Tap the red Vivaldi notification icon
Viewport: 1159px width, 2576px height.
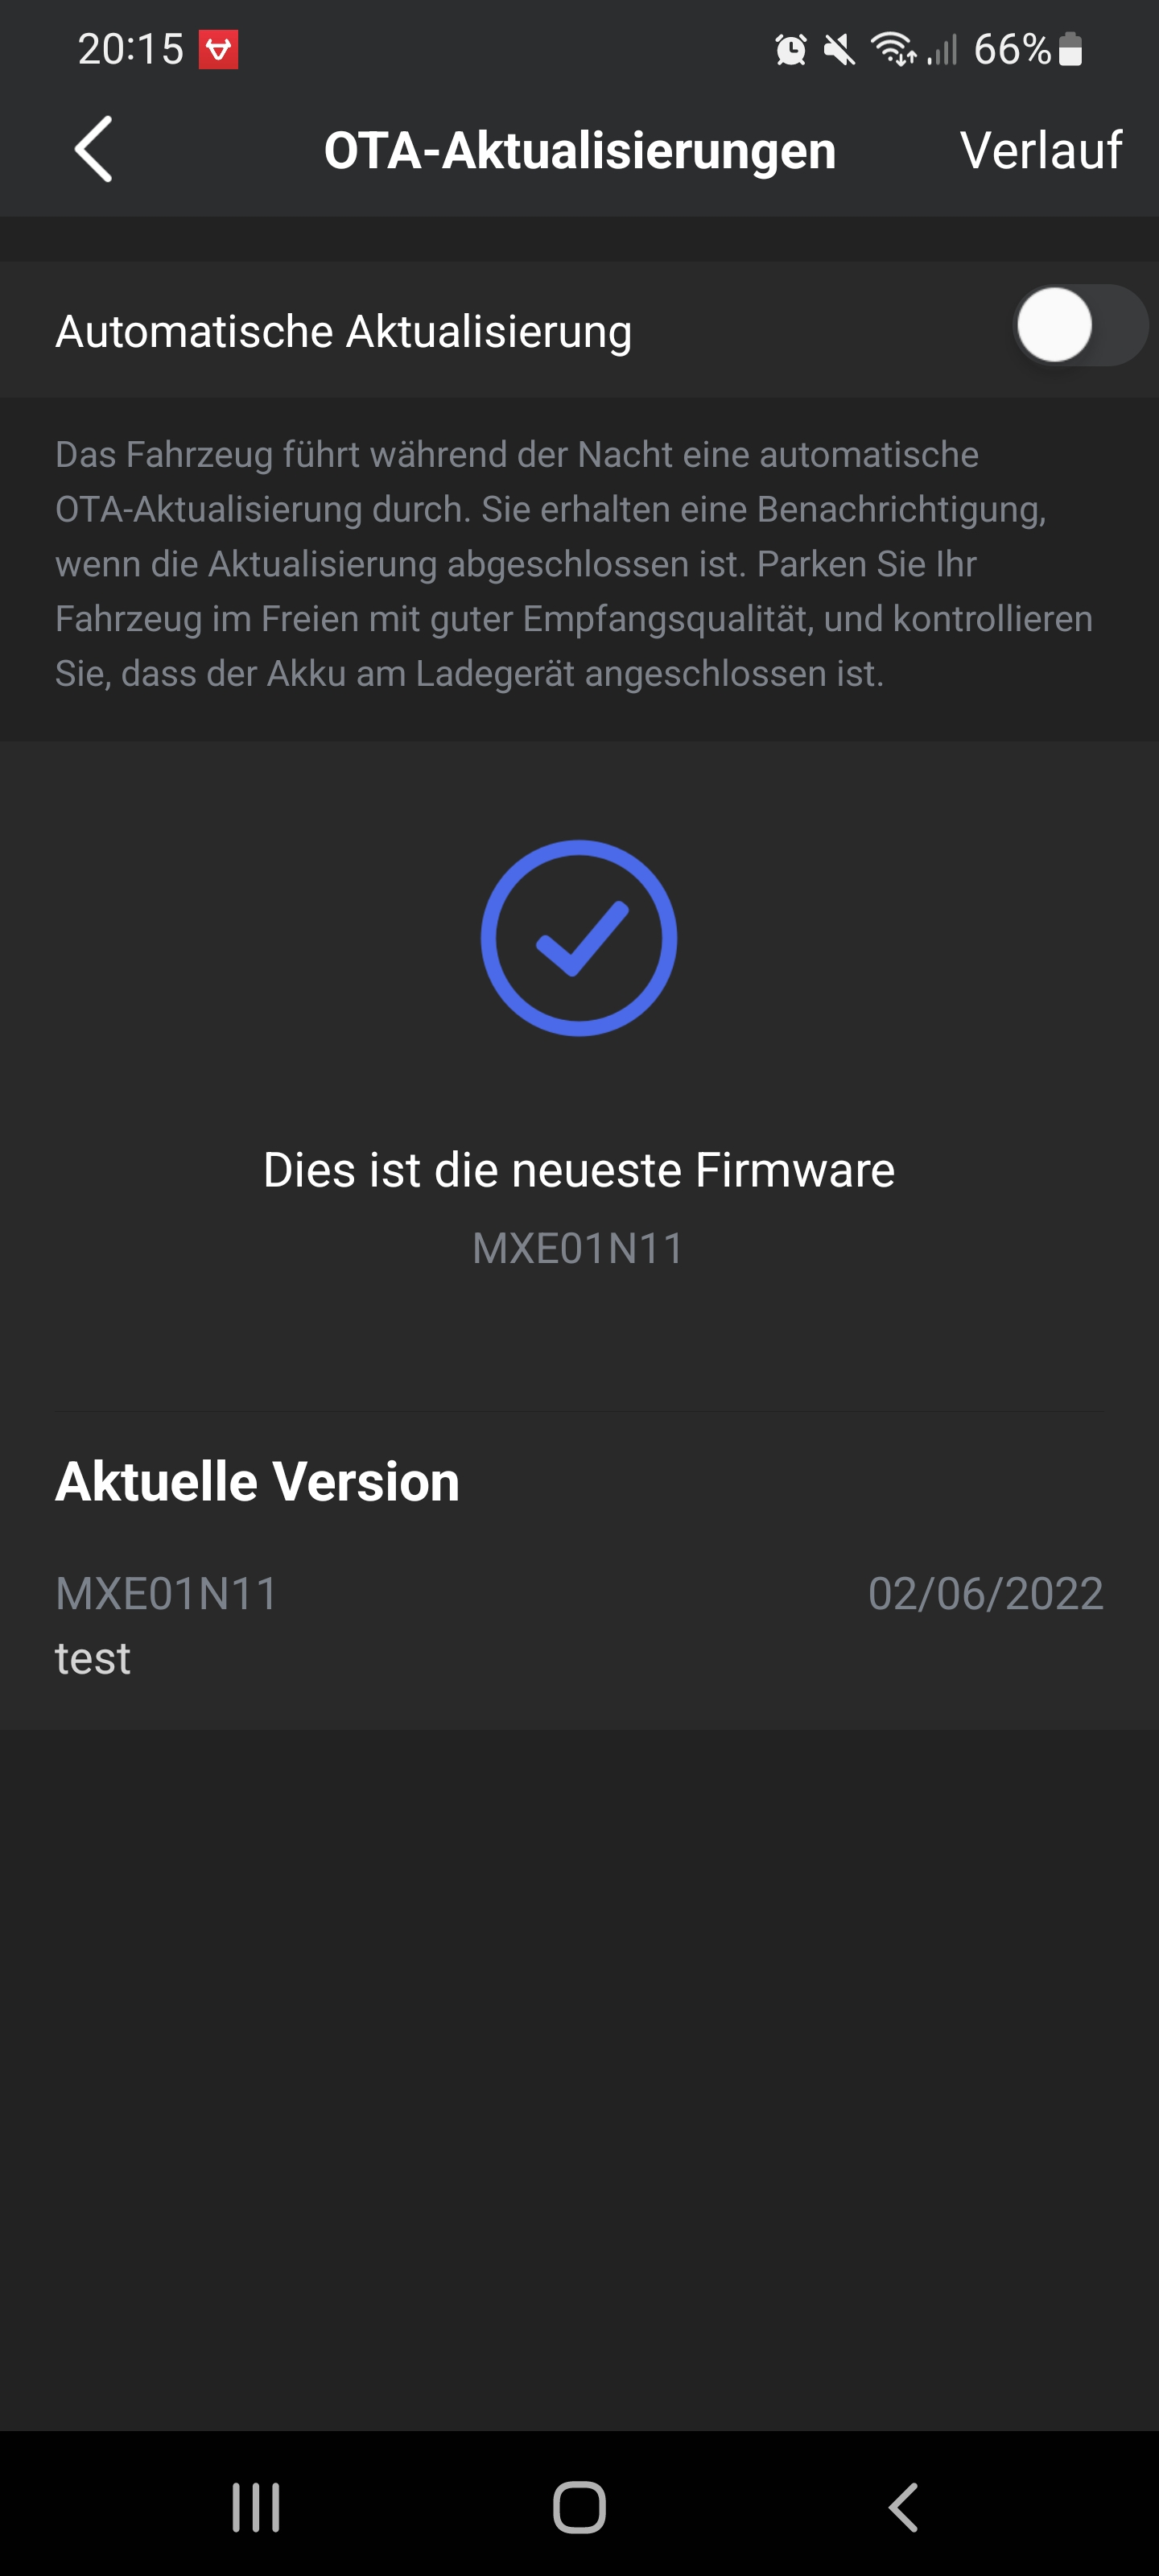[x=218, y=49]
